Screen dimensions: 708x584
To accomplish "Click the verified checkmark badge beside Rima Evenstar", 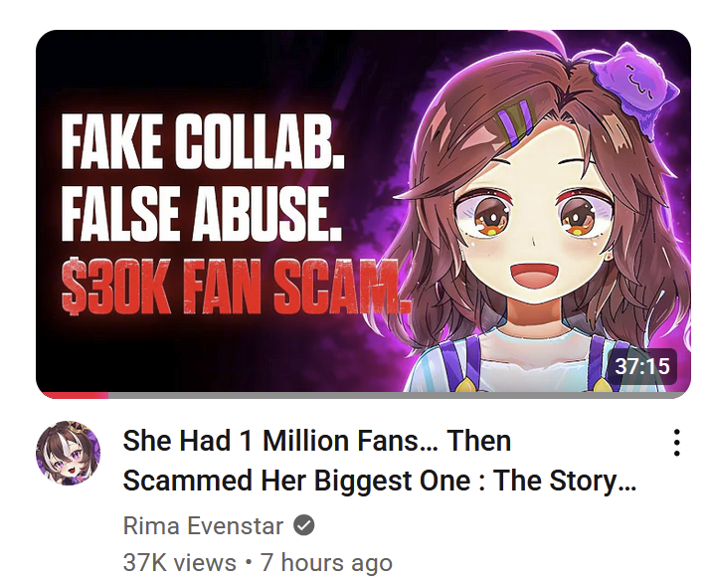I will (x=304, y=525).
